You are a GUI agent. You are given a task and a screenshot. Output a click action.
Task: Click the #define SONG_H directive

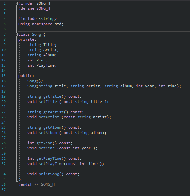coord(34,8)
